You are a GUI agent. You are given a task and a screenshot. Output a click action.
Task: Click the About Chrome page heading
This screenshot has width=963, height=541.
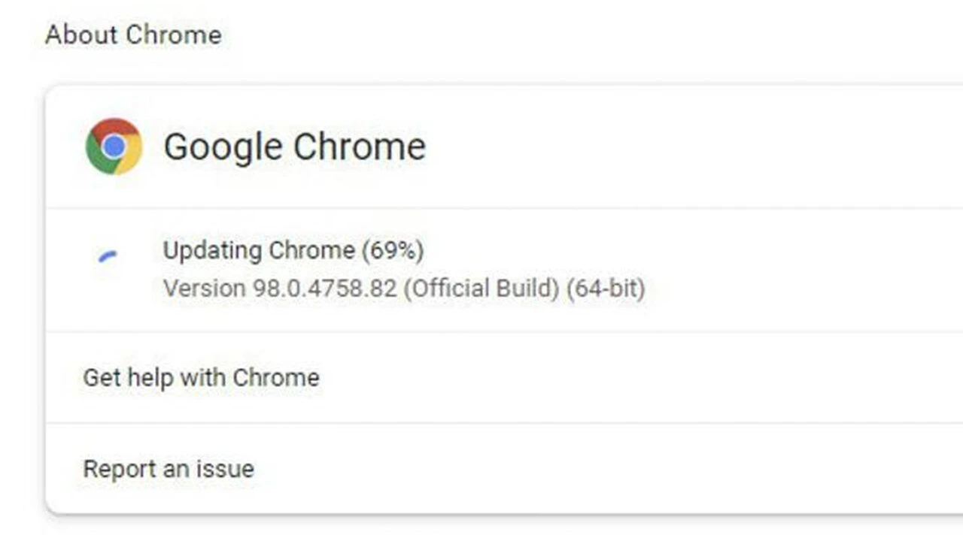[x=133, y=35]
